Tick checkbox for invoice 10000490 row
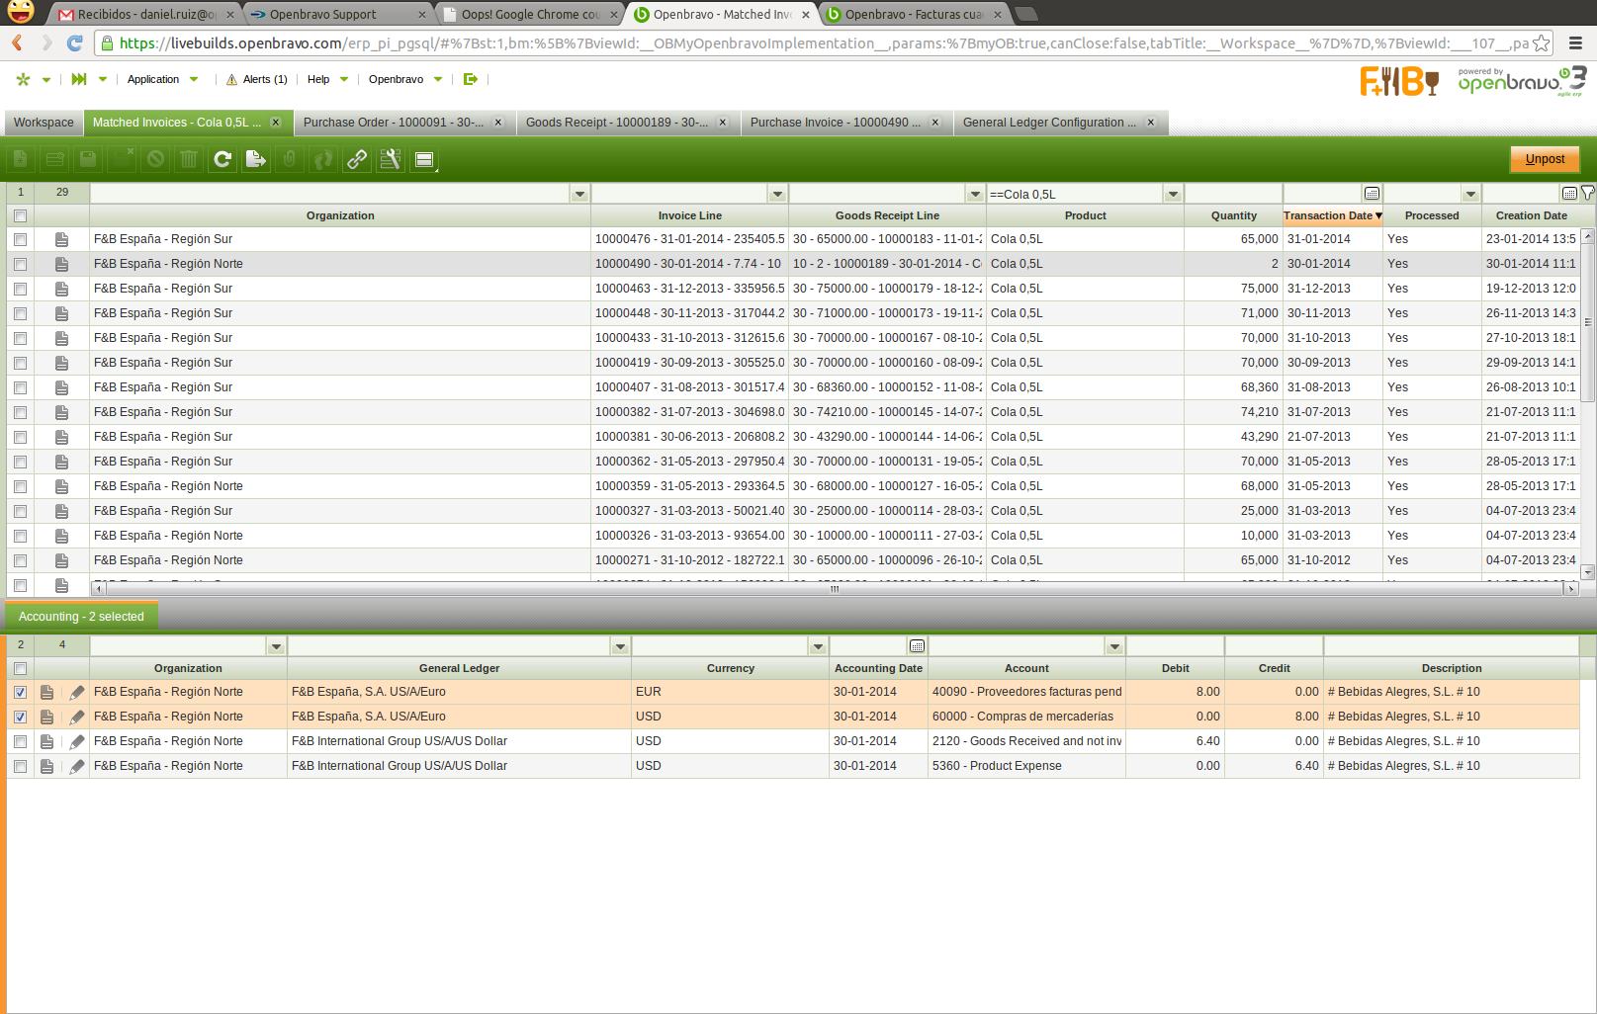Screen dimensions: 1597x1014 [x=20, y=264]
